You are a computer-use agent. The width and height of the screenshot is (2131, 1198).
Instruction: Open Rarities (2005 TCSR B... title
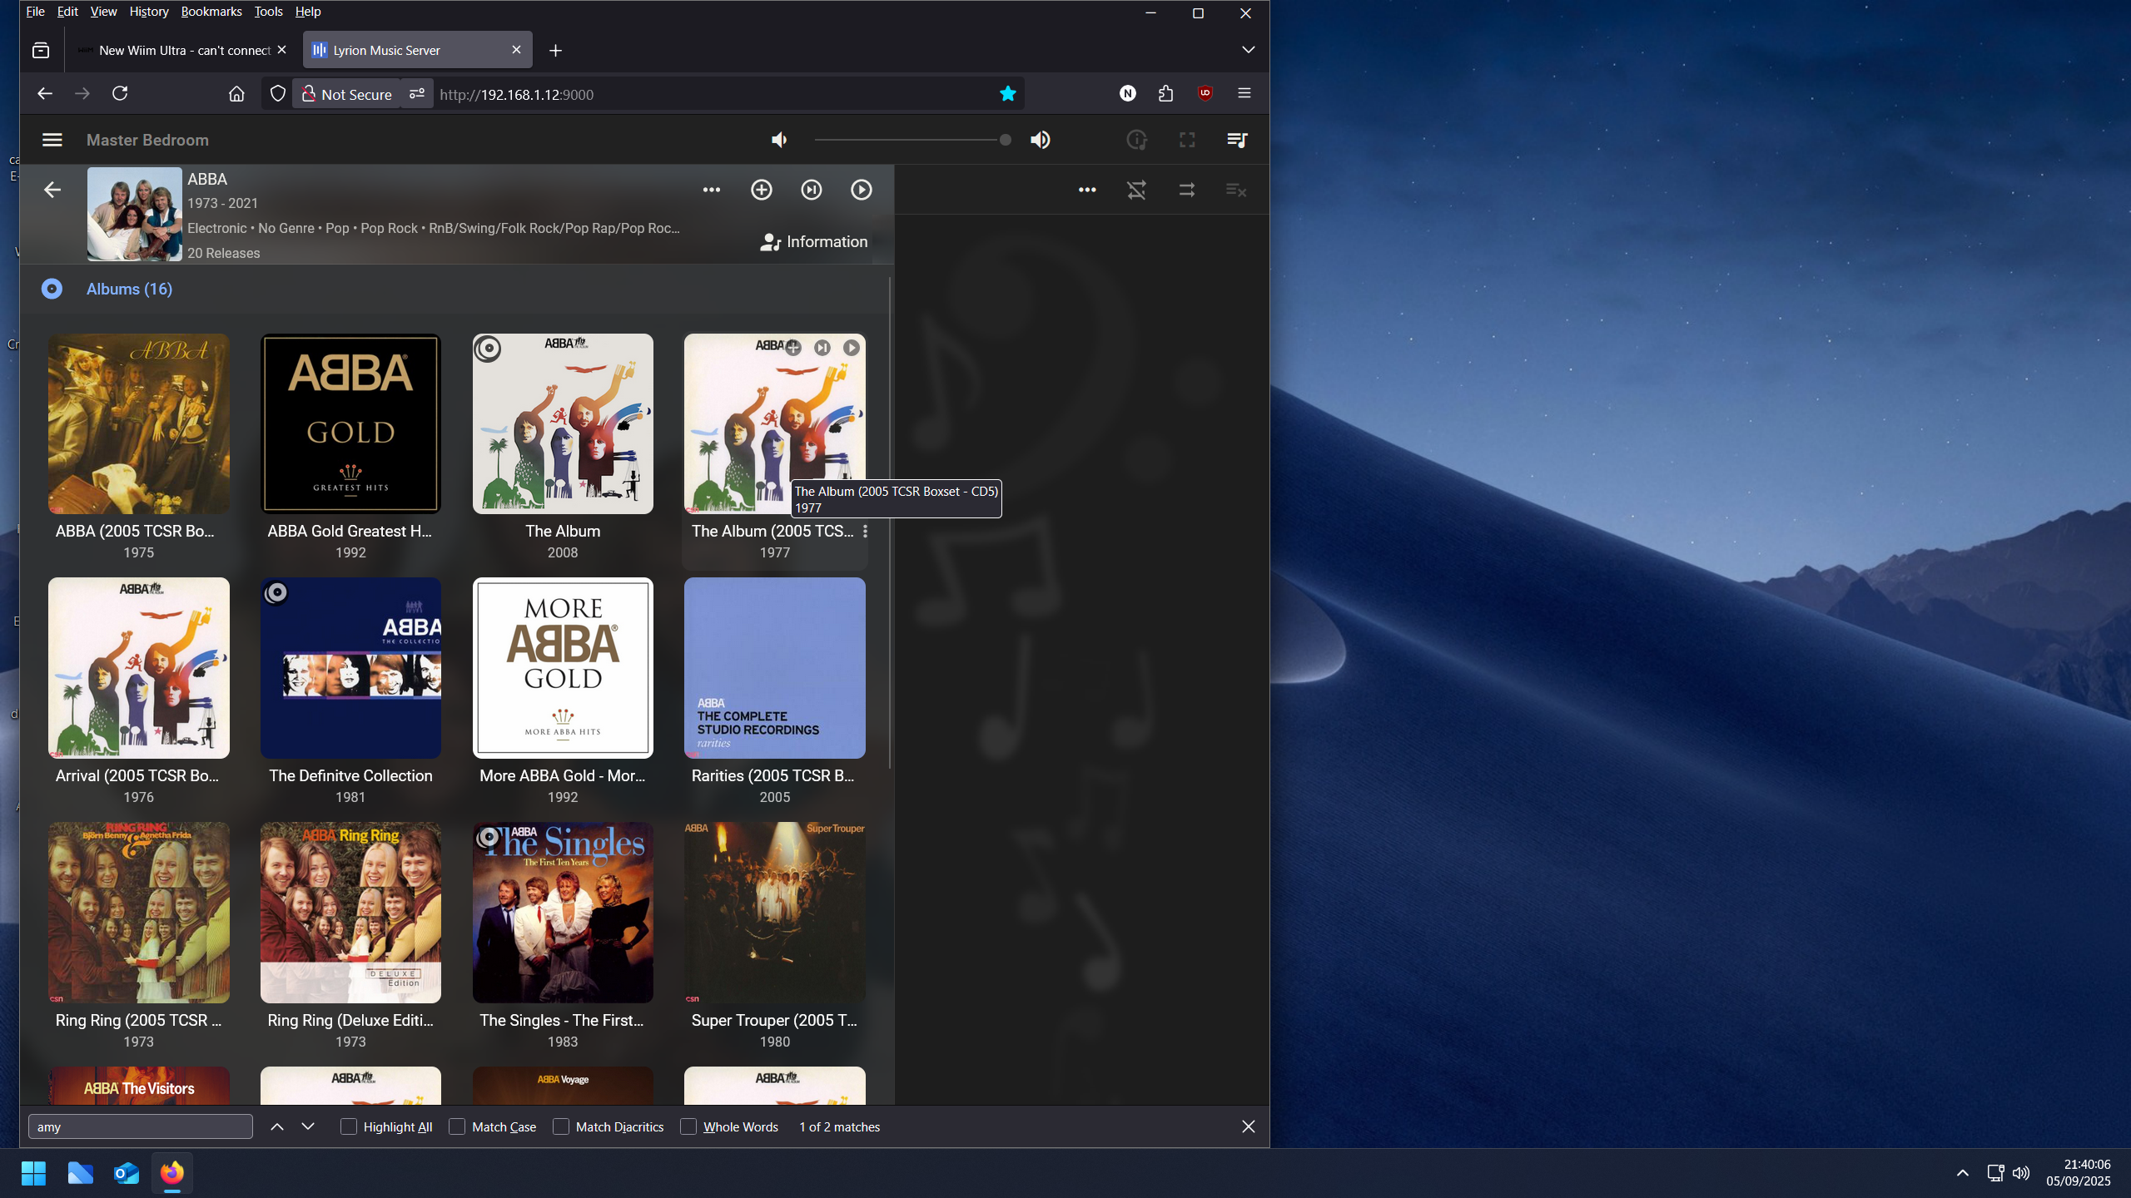(x=773, y=775)
